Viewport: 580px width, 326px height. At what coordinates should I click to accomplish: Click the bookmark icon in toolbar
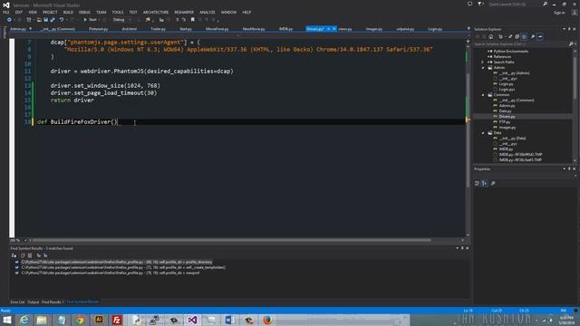point(193,20)
